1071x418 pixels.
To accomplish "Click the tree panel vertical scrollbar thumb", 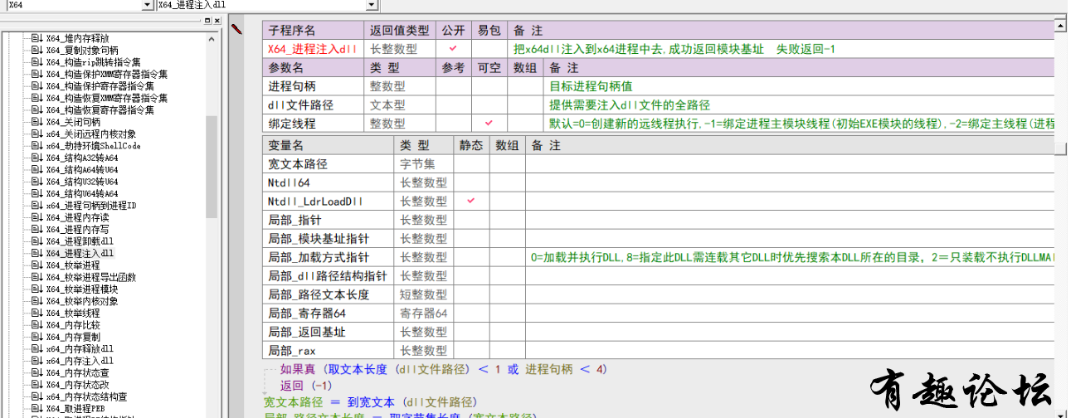I will click(x=212, y=166).
